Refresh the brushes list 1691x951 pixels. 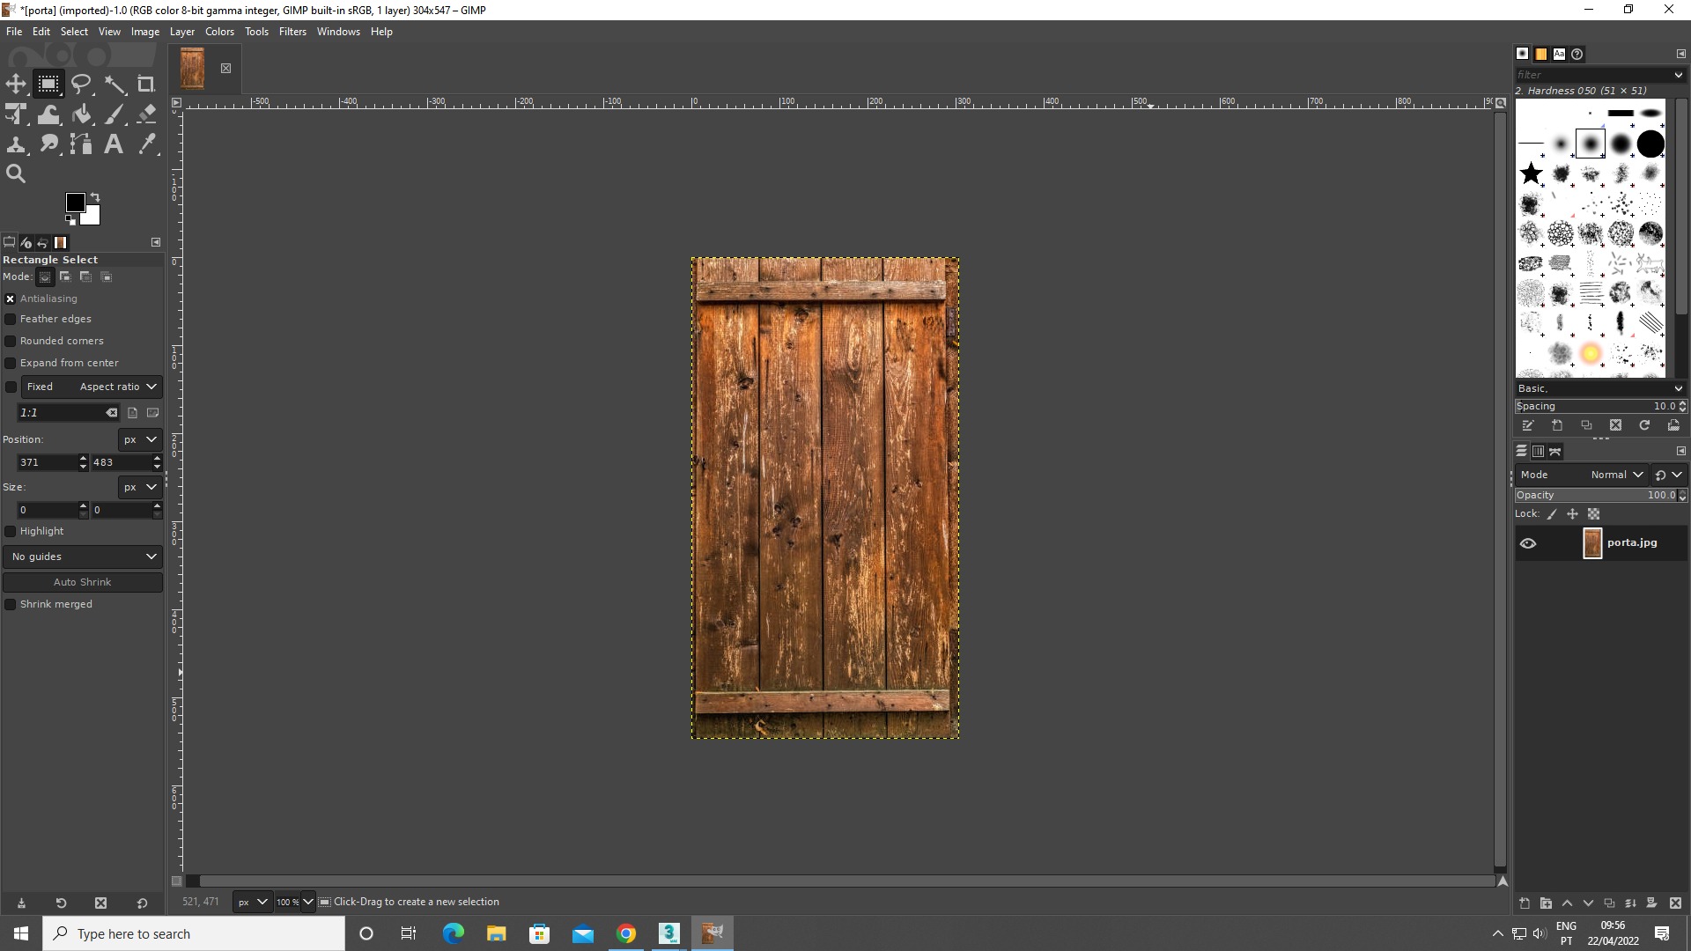pyautogui.click(x=1644, y=425)
